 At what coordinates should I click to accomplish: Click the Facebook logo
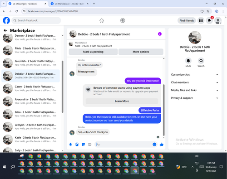6,20
